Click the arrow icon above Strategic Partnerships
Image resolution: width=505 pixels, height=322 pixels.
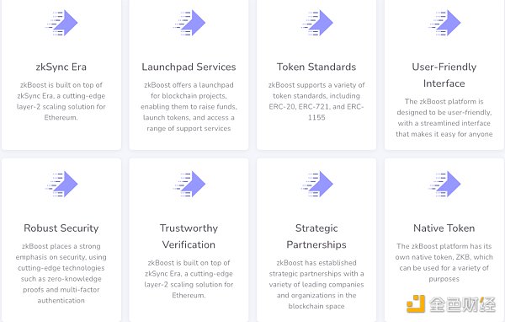tap(316, 184)
